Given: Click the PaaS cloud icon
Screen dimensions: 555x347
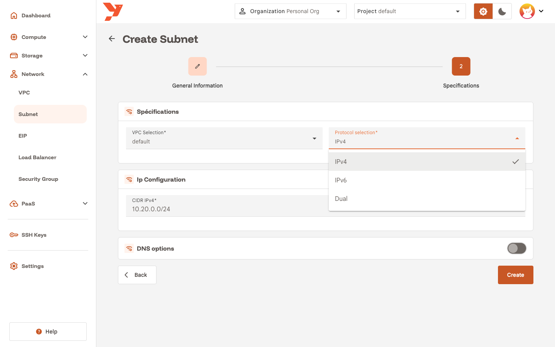Looking at the screenshot, I should pos(14,204).
